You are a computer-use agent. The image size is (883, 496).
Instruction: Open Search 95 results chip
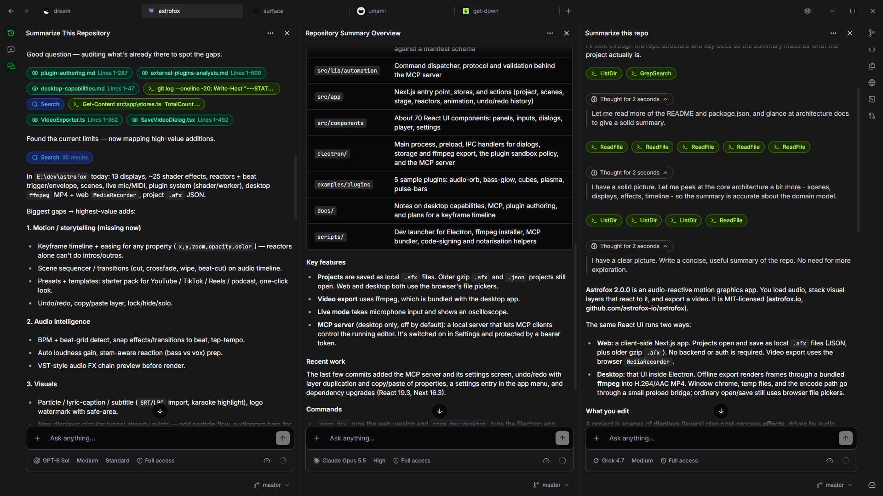(60, 158)
